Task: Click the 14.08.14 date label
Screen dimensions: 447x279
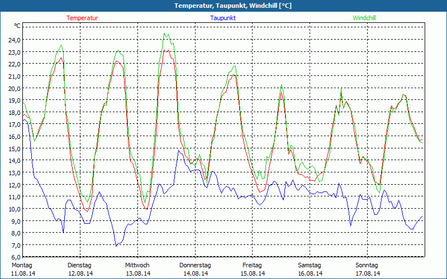Action: point(196,273)
